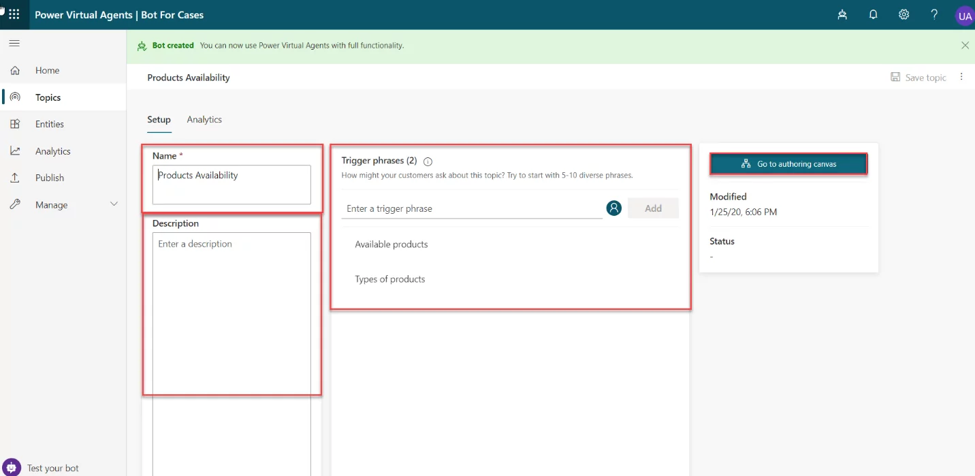Click the Enter a trigger phrase field
The height and width of the screenshot is (476, 975).
(472, 208)
